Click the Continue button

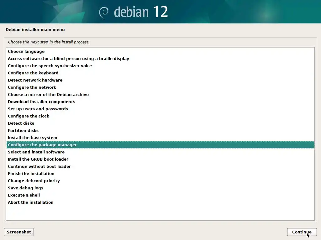(302, 232)
